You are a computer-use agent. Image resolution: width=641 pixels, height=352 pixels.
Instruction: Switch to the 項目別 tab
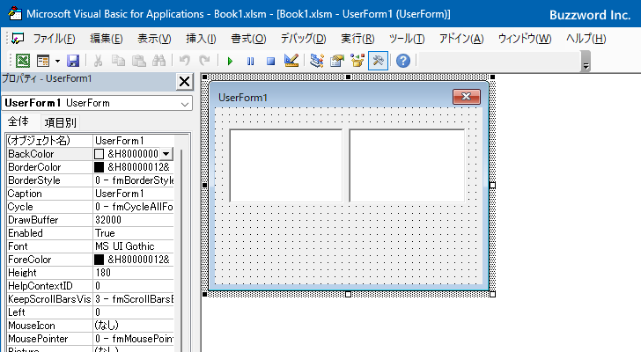pos(61,122)
